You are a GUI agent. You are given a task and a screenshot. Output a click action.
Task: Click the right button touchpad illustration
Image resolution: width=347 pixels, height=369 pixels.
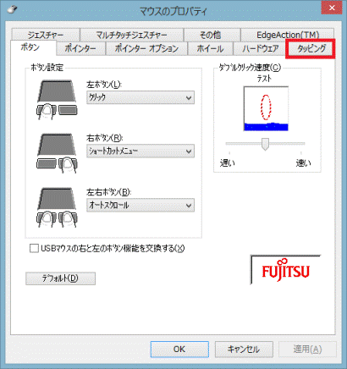pos(57,153)
